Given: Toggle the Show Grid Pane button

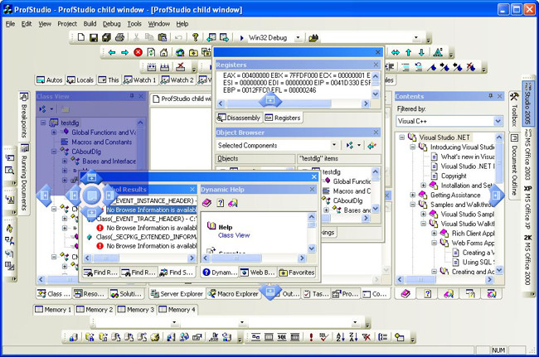Looking at the screenshot, I should [269, 337].
